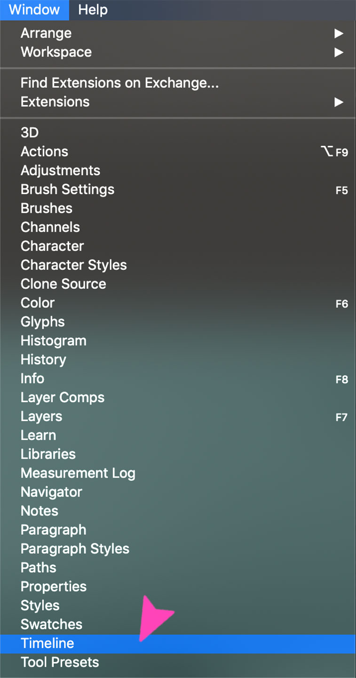Select Tool Presets entry
Viewport: 356px width, 678px height.
(60, 662)
